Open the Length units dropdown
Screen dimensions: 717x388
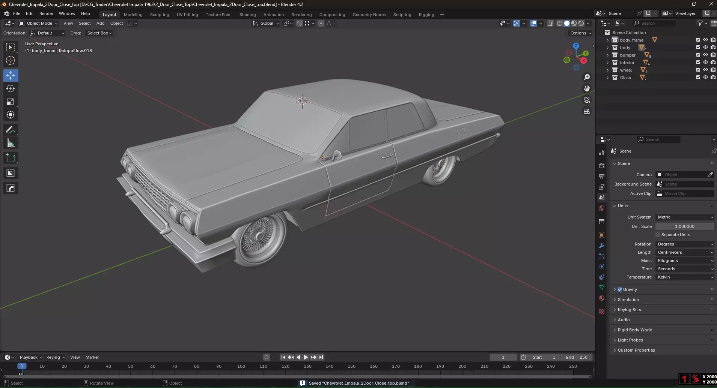[x=685, y=252]
